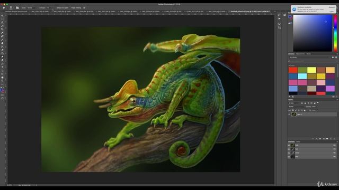Select the Rectangular Marquee tool
The image size is (339, 190).
(2, 19)
